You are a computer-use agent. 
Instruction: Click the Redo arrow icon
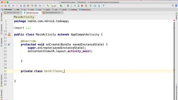[17, 6]
